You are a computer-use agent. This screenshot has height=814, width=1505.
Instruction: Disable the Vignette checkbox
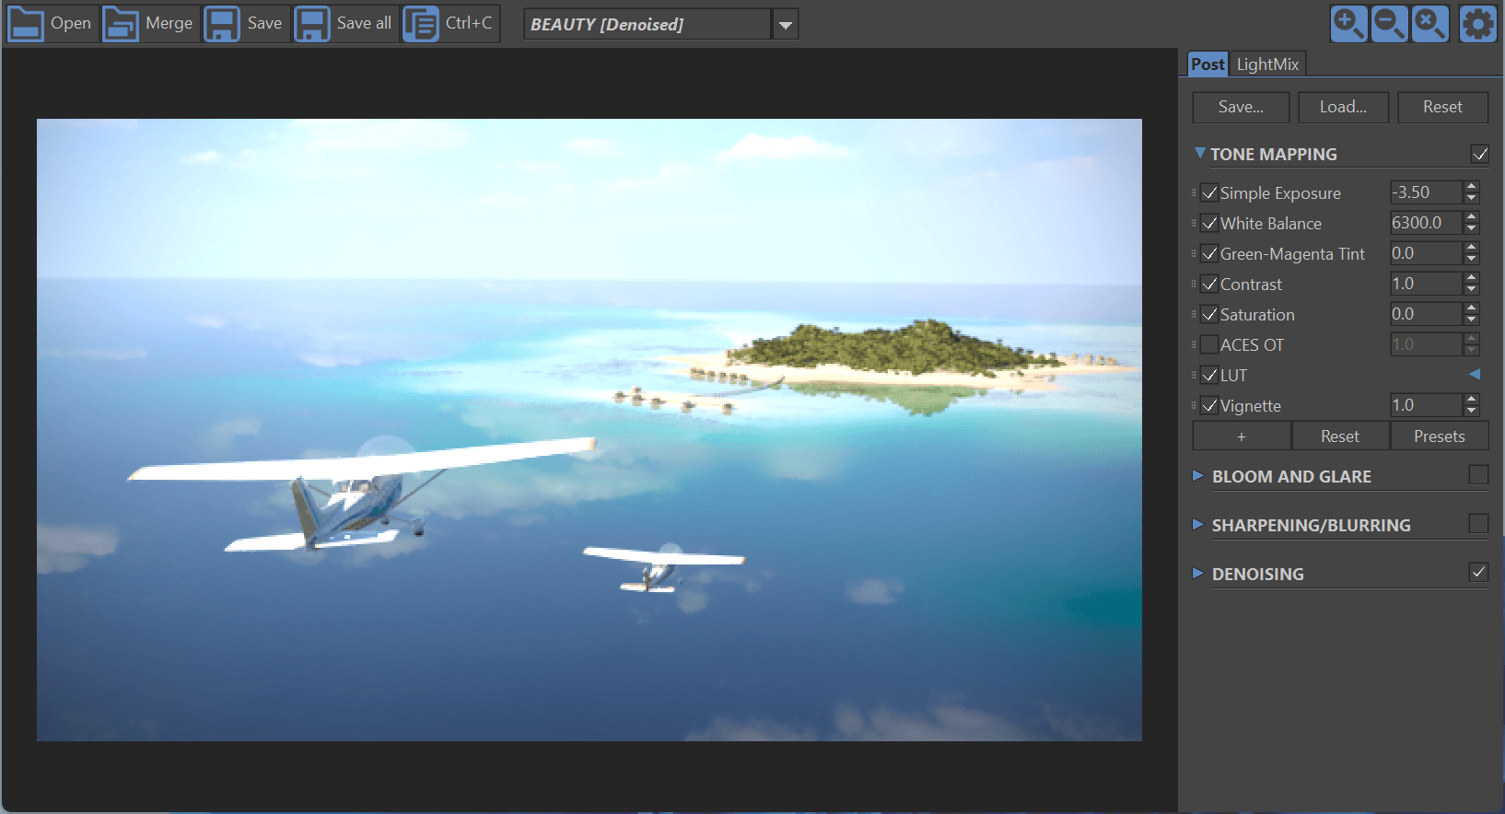pos(1209,405)
